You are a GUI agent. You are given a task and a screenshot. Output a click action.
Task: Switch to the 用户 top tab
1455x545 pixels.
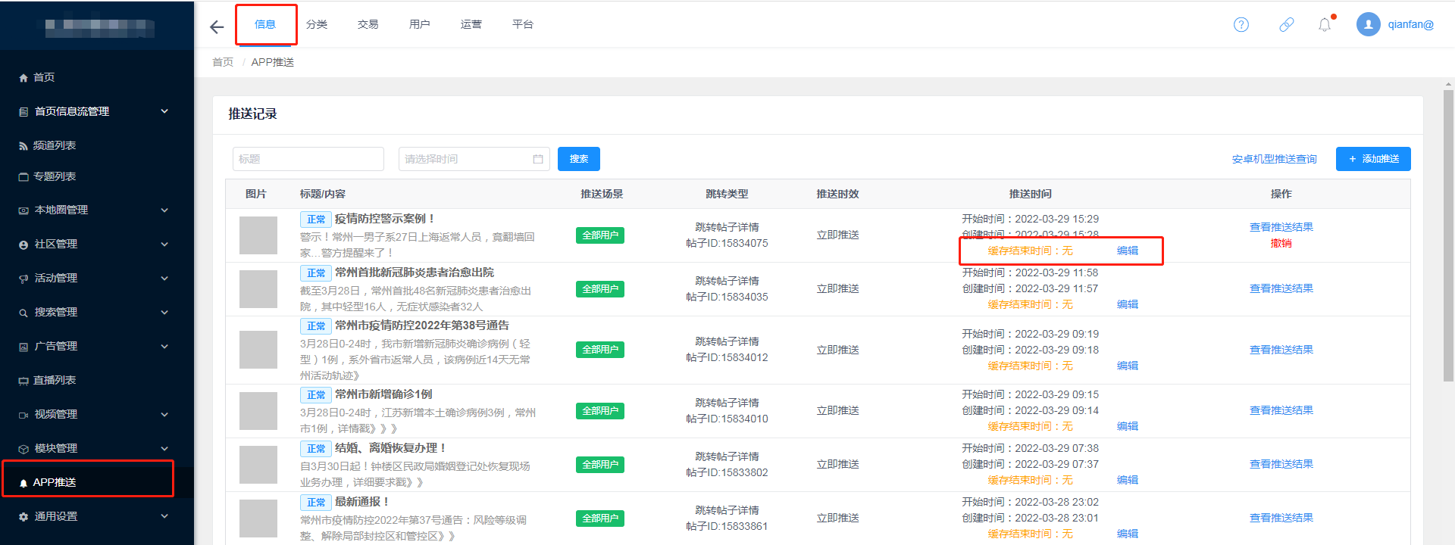(x=420, y=24)
